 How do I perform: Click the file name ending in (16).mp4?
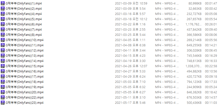pos(24,71)
